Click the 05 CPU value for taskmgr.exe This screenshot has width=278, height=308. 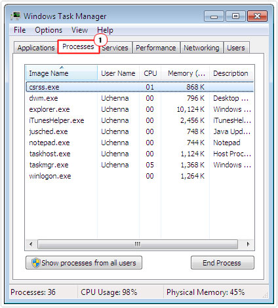tap(149, 165)
